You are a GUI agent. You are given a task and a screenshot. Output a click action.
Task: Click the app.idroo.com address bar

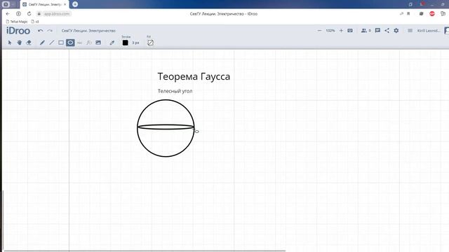57,14
